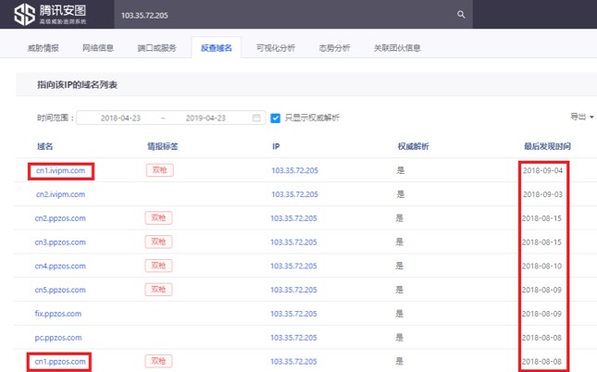The image size is (597, 372).
Task: Open the cn1.ivipm.com domain link
Action: pos(60,170)
